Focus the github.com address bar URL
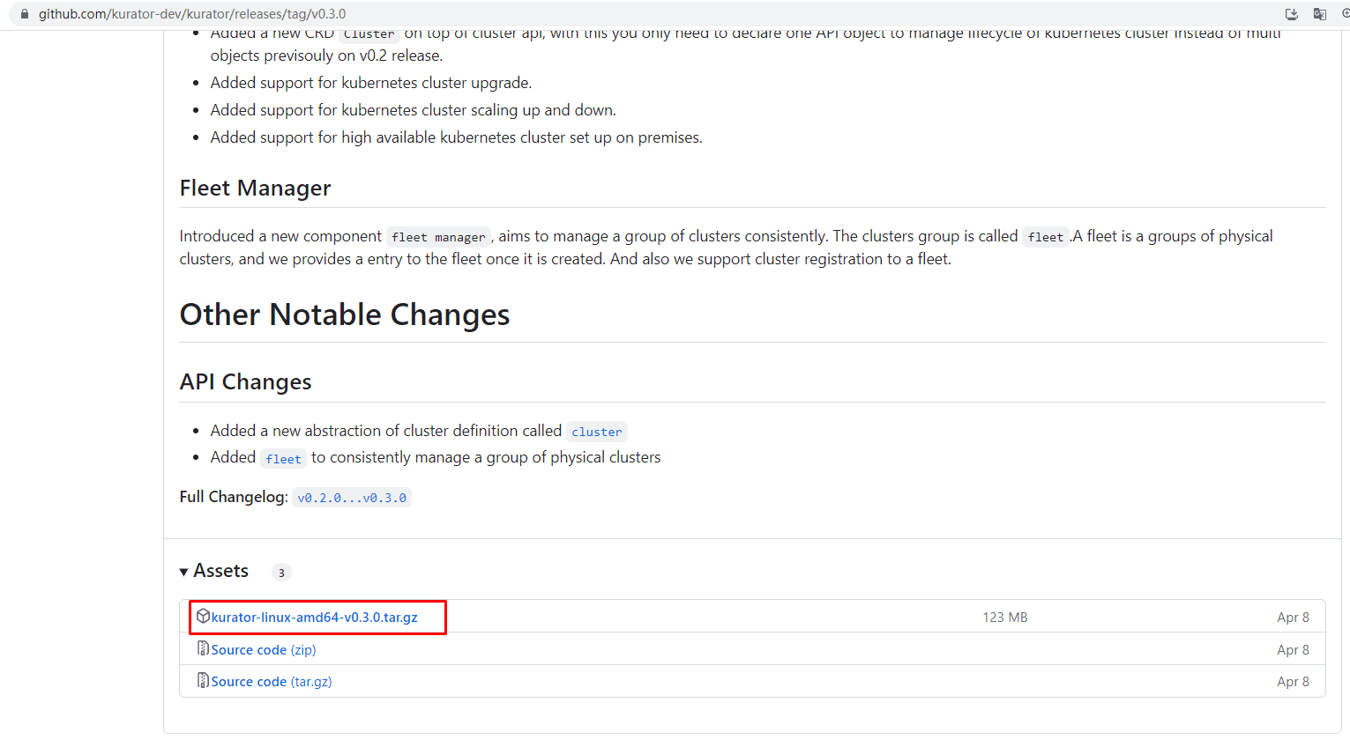1350x740 pixels. (x=192, y=14)
